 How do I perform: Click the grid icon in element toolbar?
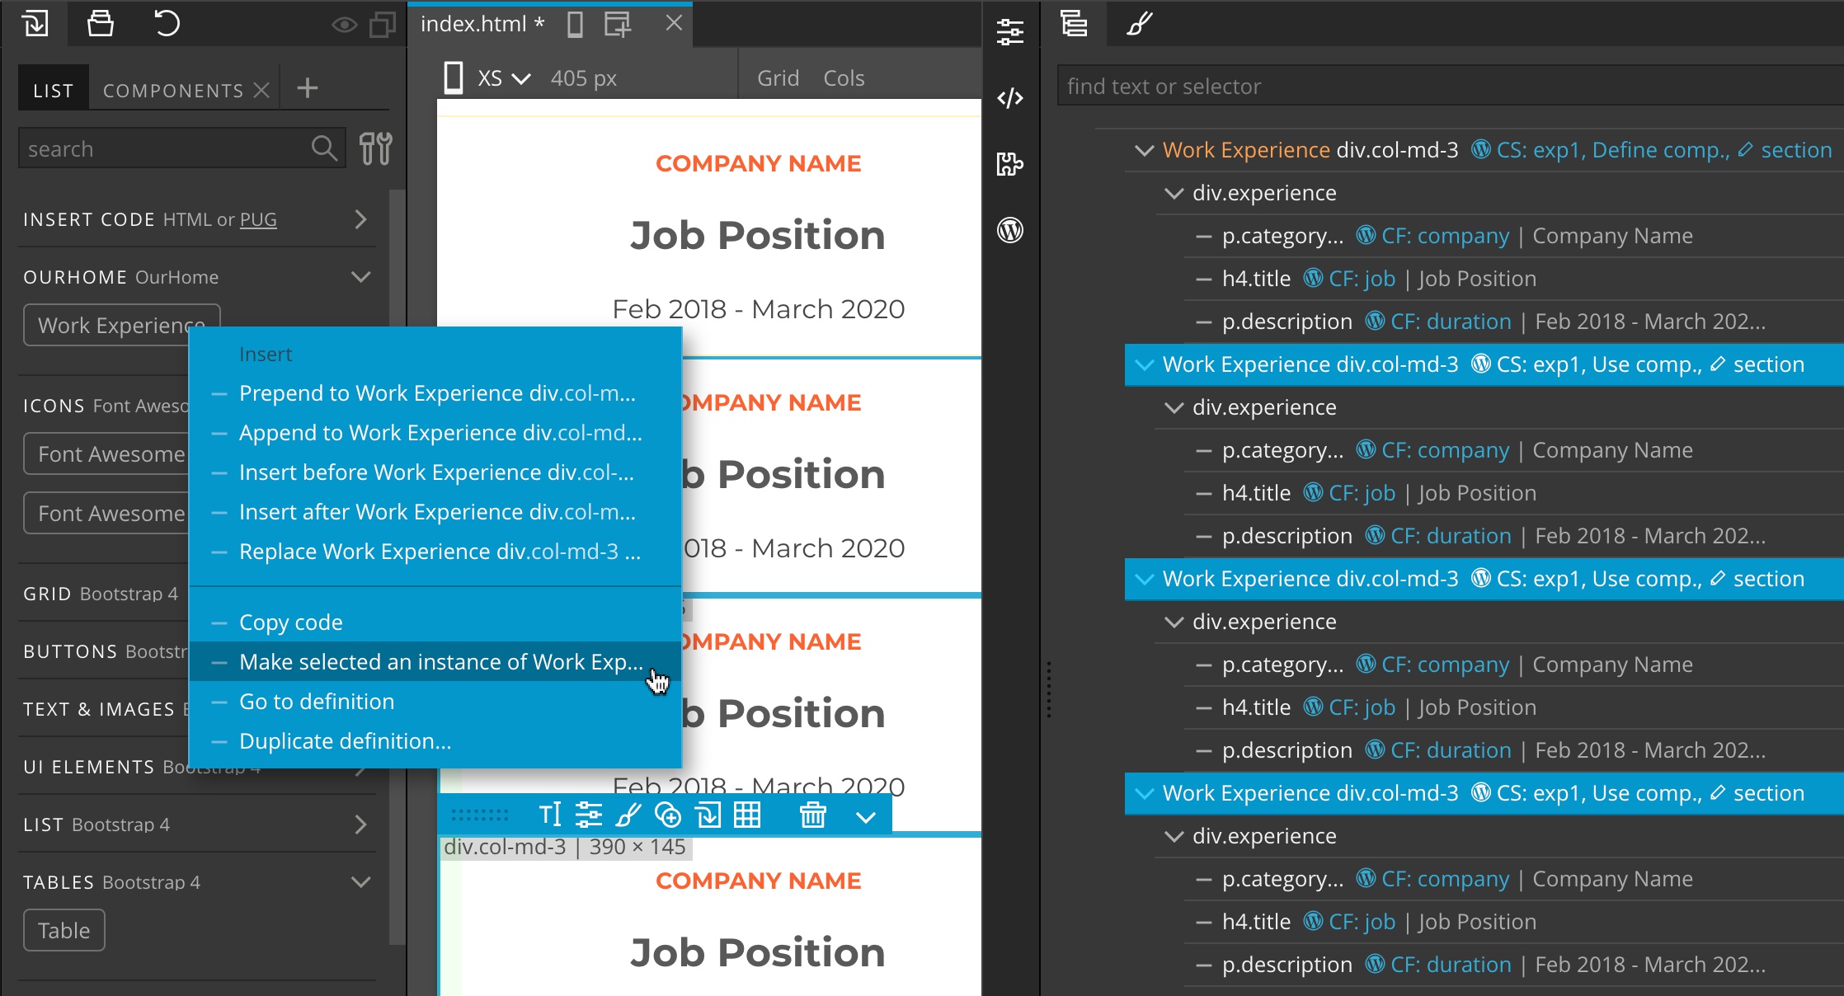point(747,815)
